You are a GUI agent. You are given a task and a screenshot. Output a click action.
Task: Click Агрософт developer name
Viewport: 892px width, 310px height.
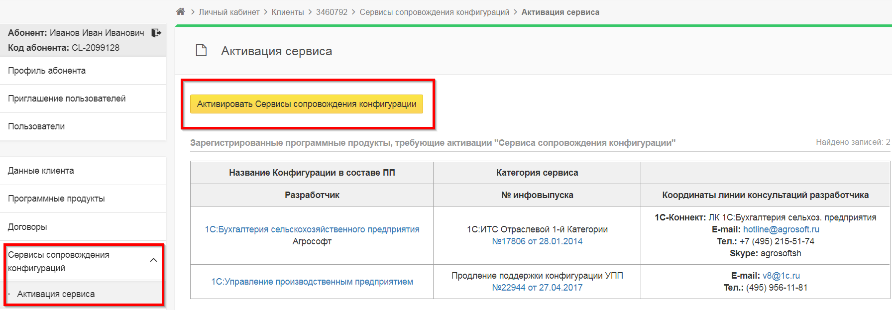(x=312, y=241)
